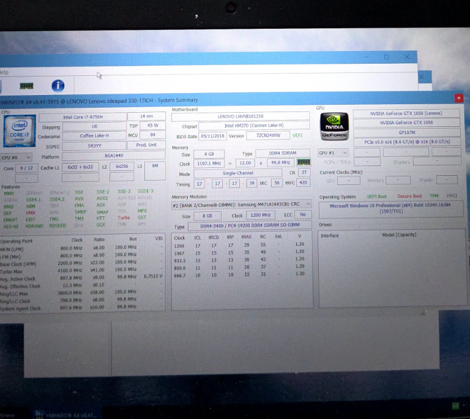Click the 8 GB field beside Type

pos(209,154)
